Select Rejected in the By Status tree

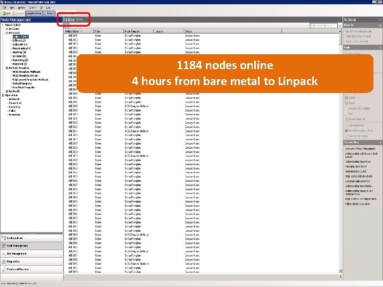pyautogui.click(x=20, y=64)
